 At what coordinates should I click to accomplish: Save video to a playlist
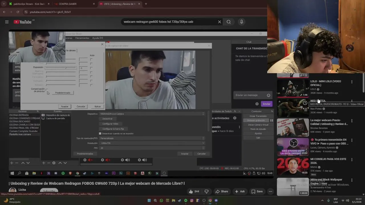coord(257,191)
